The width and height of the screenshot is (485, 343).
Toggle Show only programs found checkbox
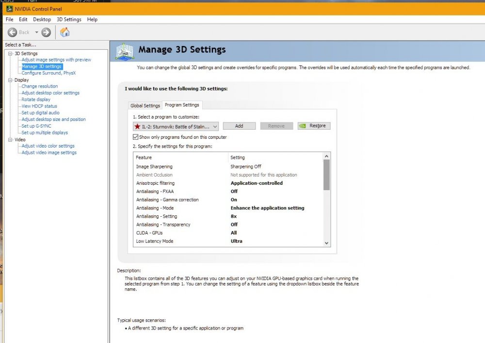point(136,137)
